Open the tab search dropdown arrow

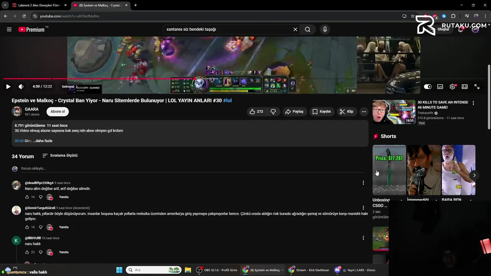pyautogui.click(x=5, y=5)
